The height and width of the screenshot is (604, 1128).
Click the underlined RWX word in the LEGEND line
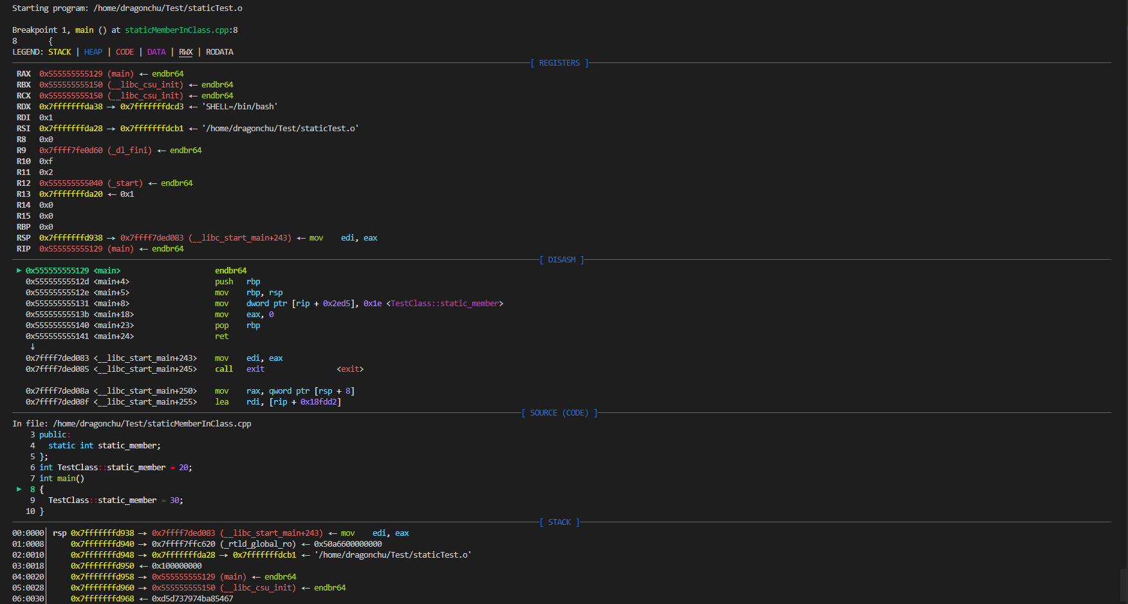(186, 52)
